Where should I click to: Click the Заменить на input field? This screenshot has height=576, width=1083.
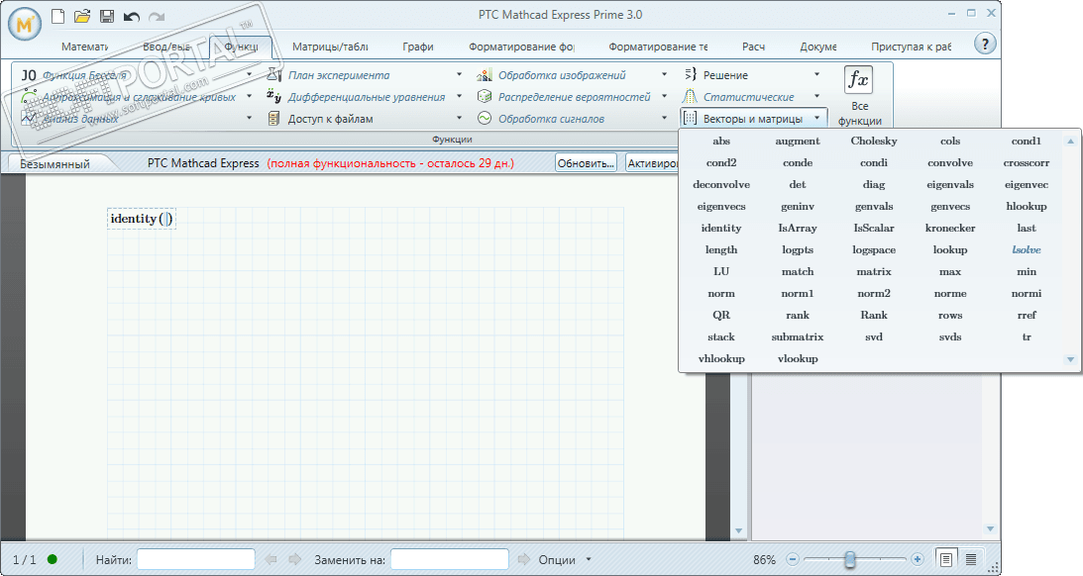coord(450,559)
